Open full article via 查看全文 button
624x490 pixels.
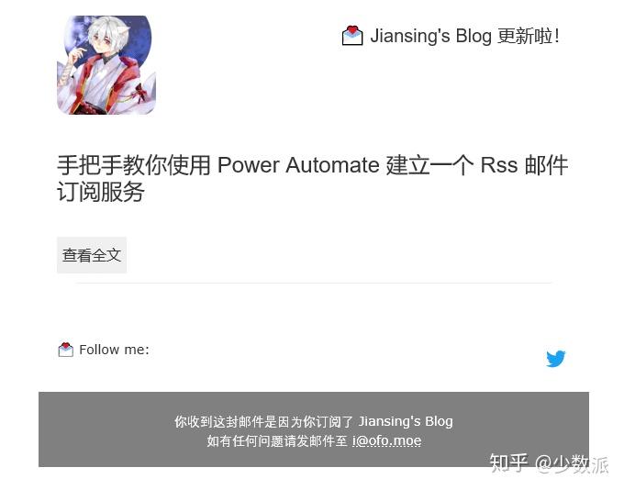pyautogui.click(x=92, y=255)
